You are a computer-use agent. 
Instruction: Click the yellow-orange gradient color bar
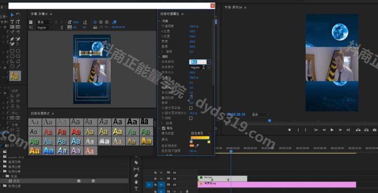pyautogui.click(x=200, y=138)
